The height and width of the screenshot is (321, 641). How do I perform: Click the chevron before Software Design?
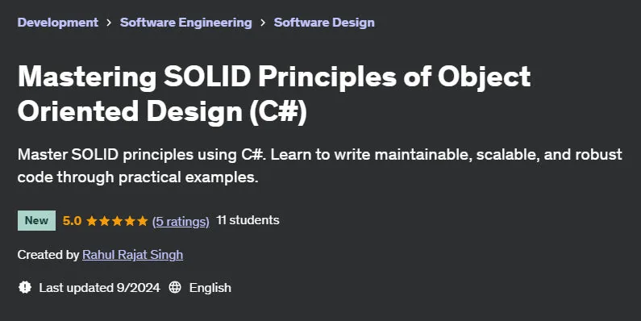click(x=263, y=23)
